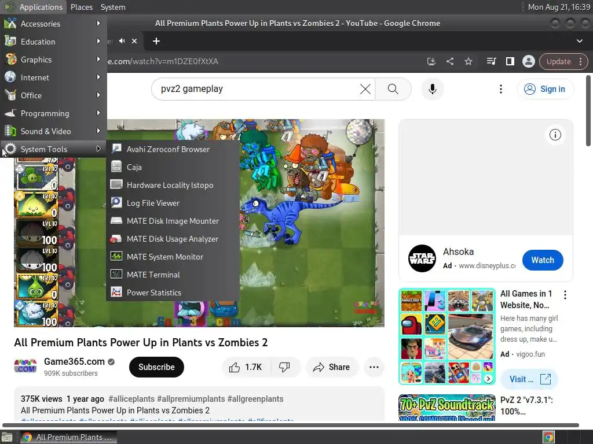Expand System Tools submenu arrow
Viewport: 593px width, 444px height.
click(98, 149)
